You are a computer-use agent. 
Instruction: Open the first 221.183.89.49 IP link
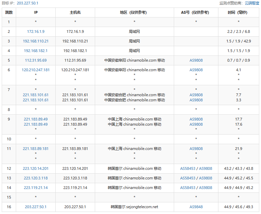pyautogui.click(x=36, y=119)
